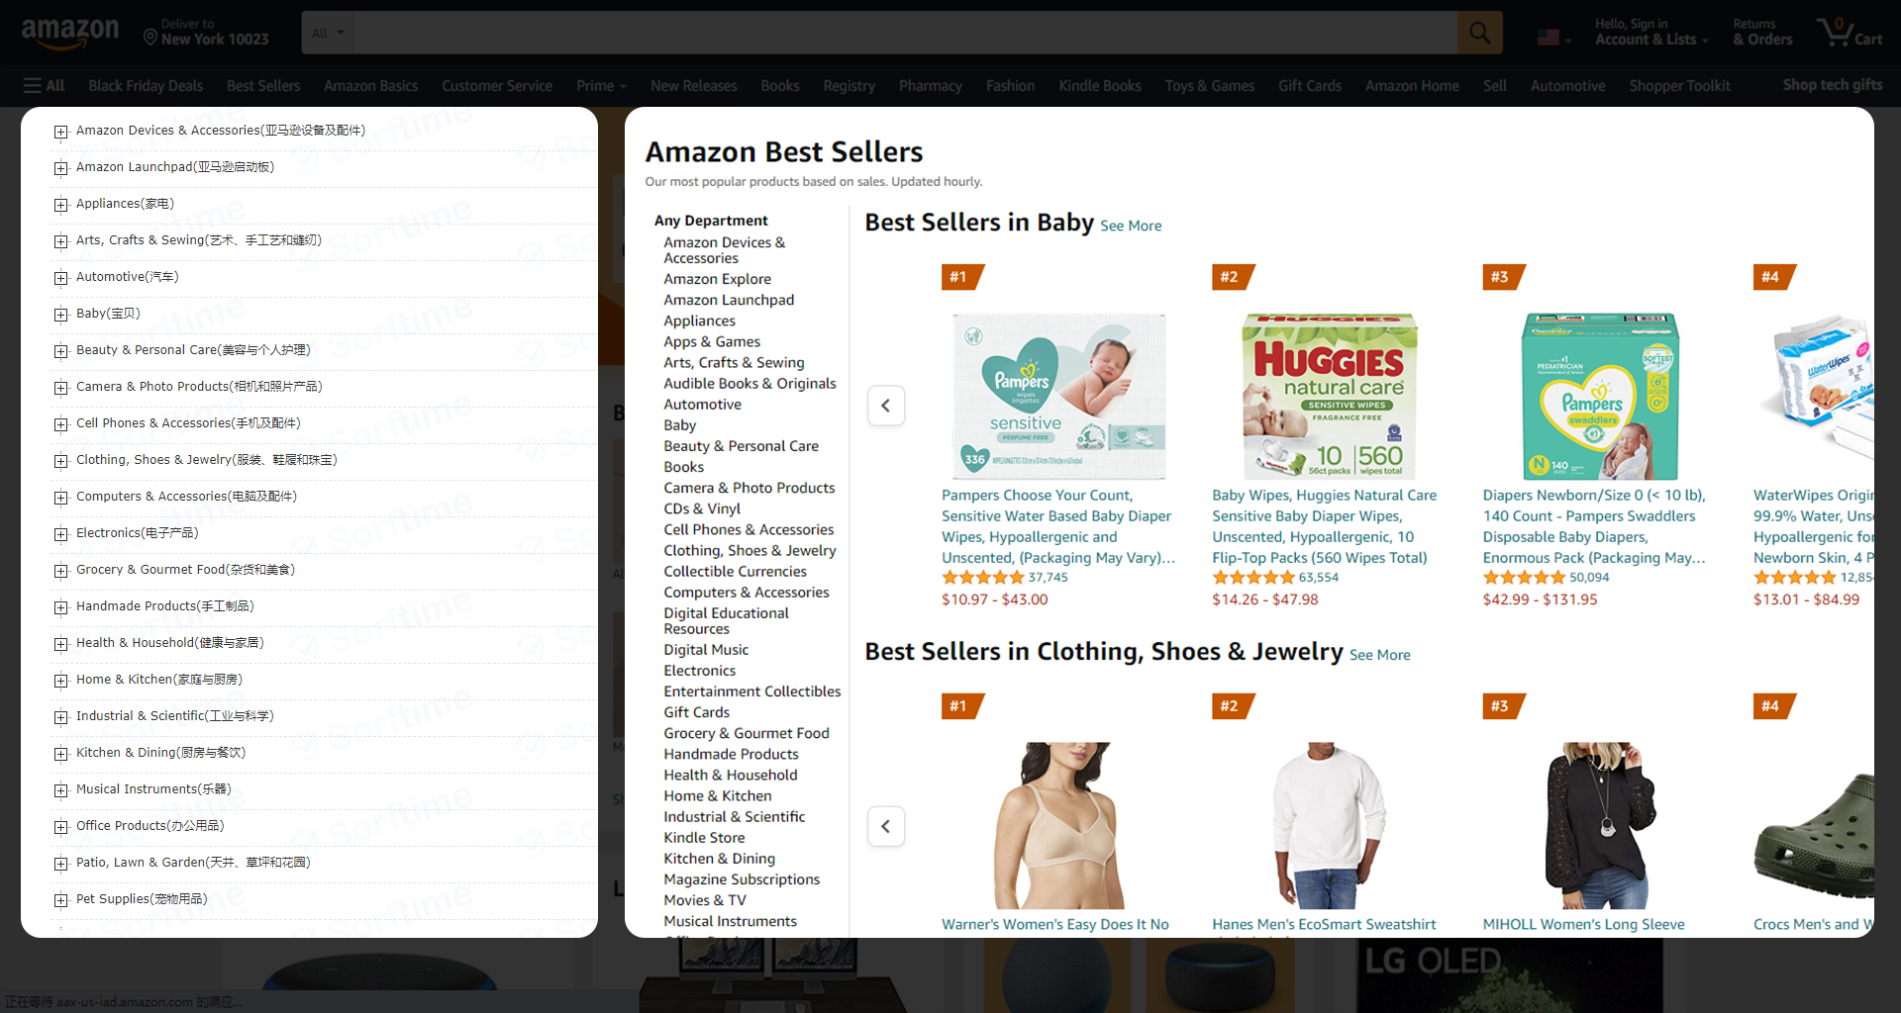Image resolution: width=1901 pixels, height=1013 pixels.
Task: Expand Office Products tree node
Action: (x=61, y=827)
